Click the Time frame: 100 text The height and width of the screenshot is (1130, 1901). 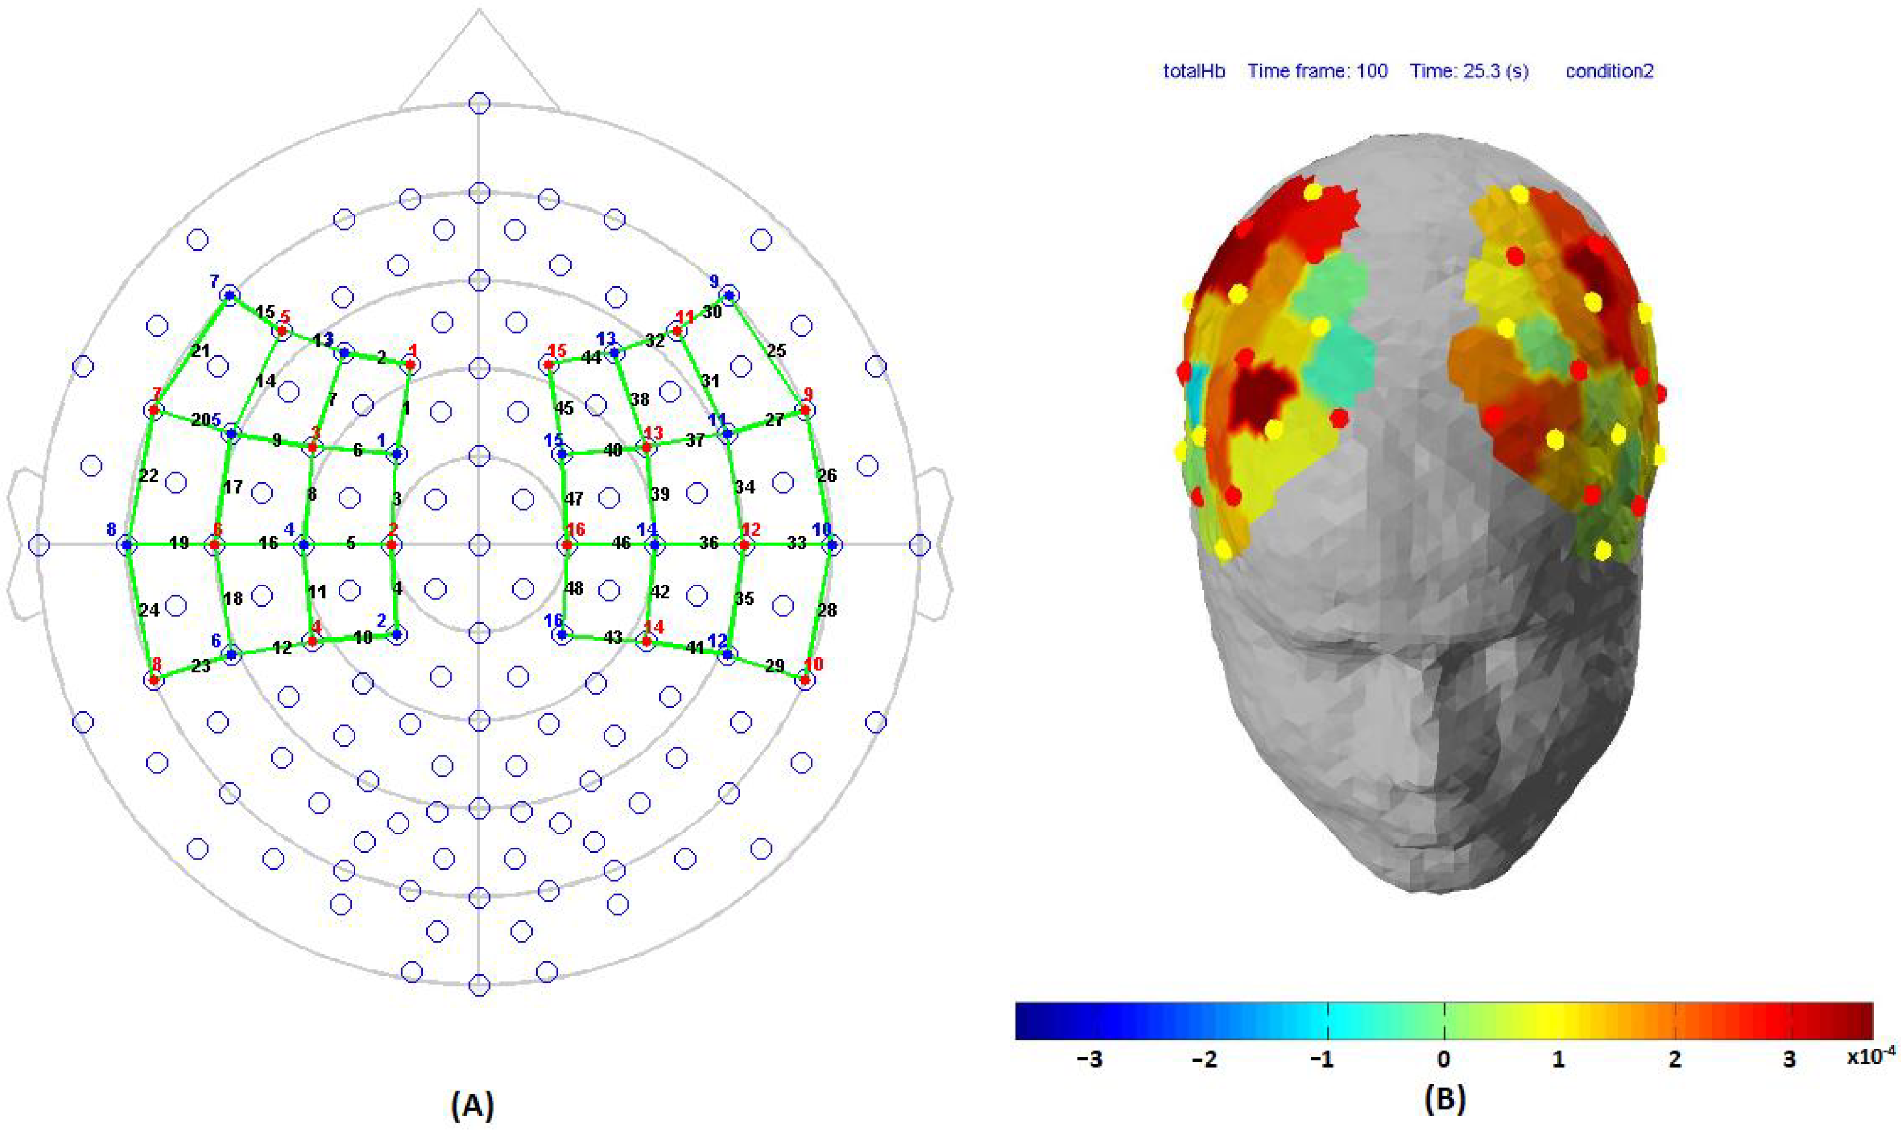(1317, 72)
